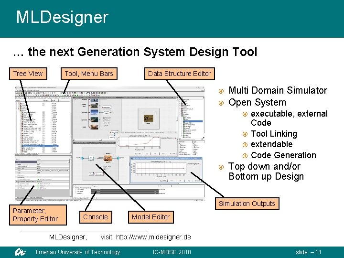344x258 pixels.
Task: Click the 'extendable' sub-bullet text
Action: pos(272,144)
